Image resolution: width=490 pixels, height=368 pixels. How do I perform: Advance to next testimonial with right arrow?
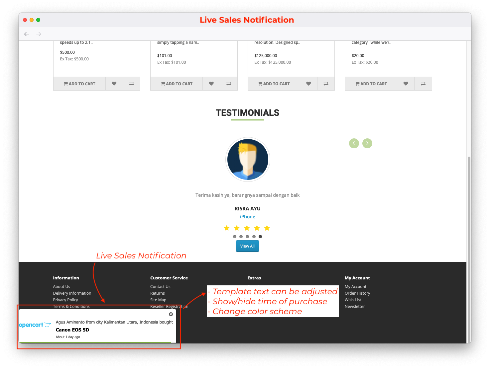(367, 143)
